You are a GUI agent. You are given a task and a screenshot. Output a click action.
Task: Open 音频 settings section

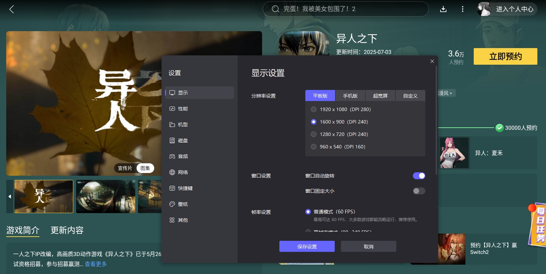coord(200,156)
